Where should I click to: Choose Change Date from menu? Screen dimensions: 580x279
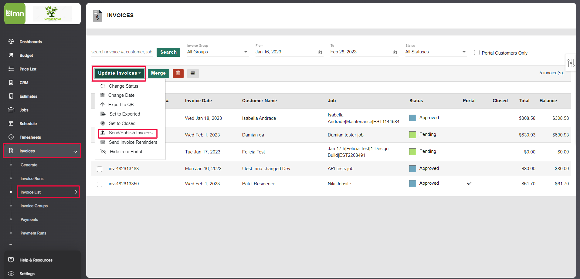[121, 95]
